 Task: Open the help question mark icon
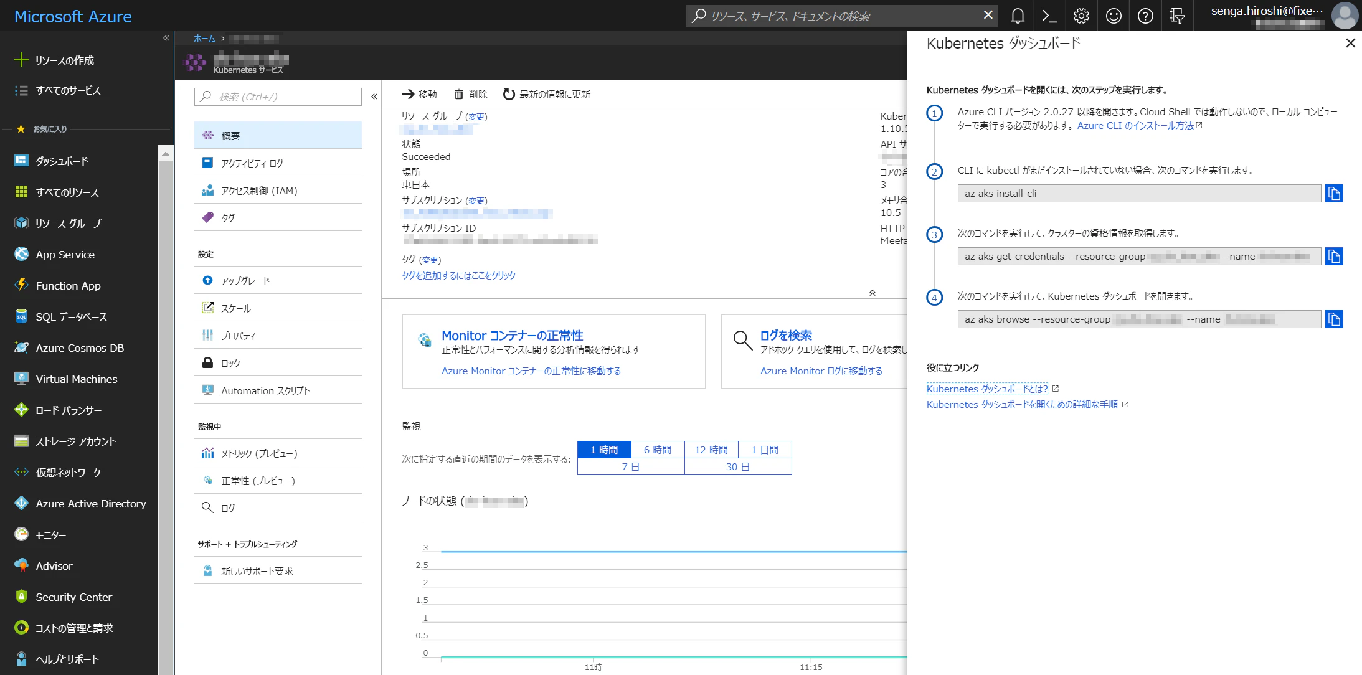click(1145, 16)
